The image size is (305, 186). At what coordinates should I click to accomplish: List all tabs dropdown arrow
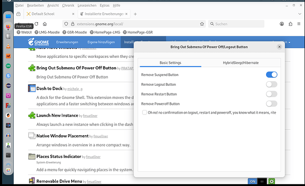tap(300, 14)
